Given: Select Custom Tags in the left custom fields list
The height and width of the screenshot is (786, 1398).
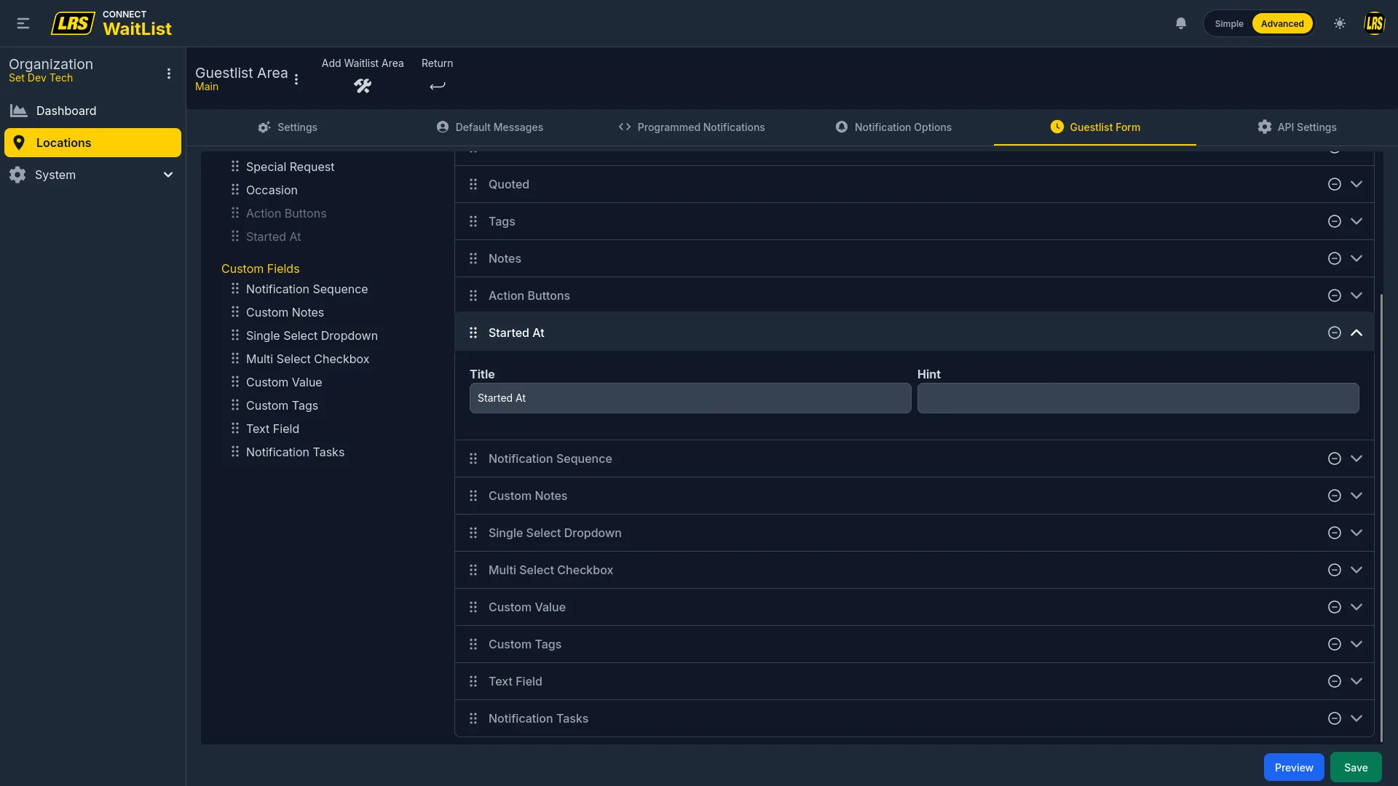Looking at the screenshot, I should click(282, 405).
